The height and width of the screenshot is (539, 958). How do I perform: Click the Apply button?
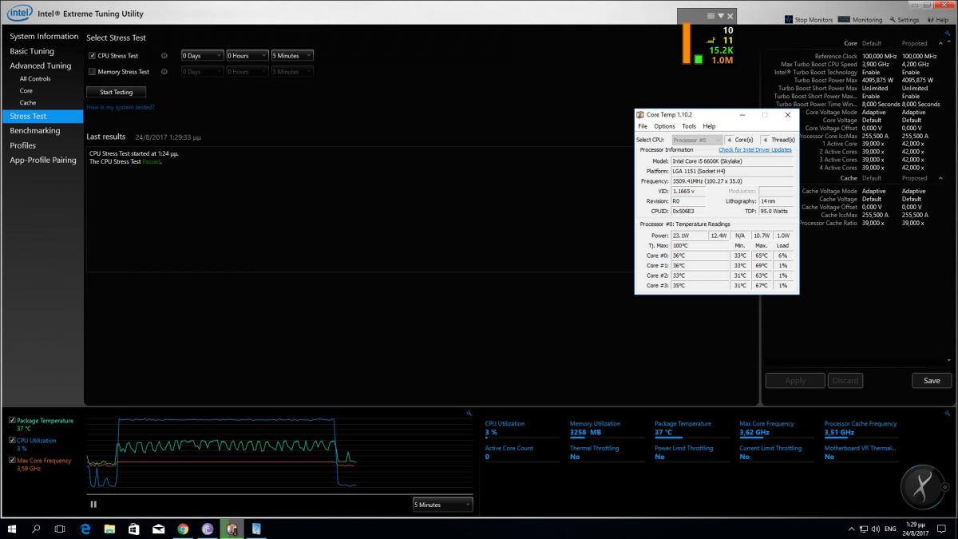point(795,381)
